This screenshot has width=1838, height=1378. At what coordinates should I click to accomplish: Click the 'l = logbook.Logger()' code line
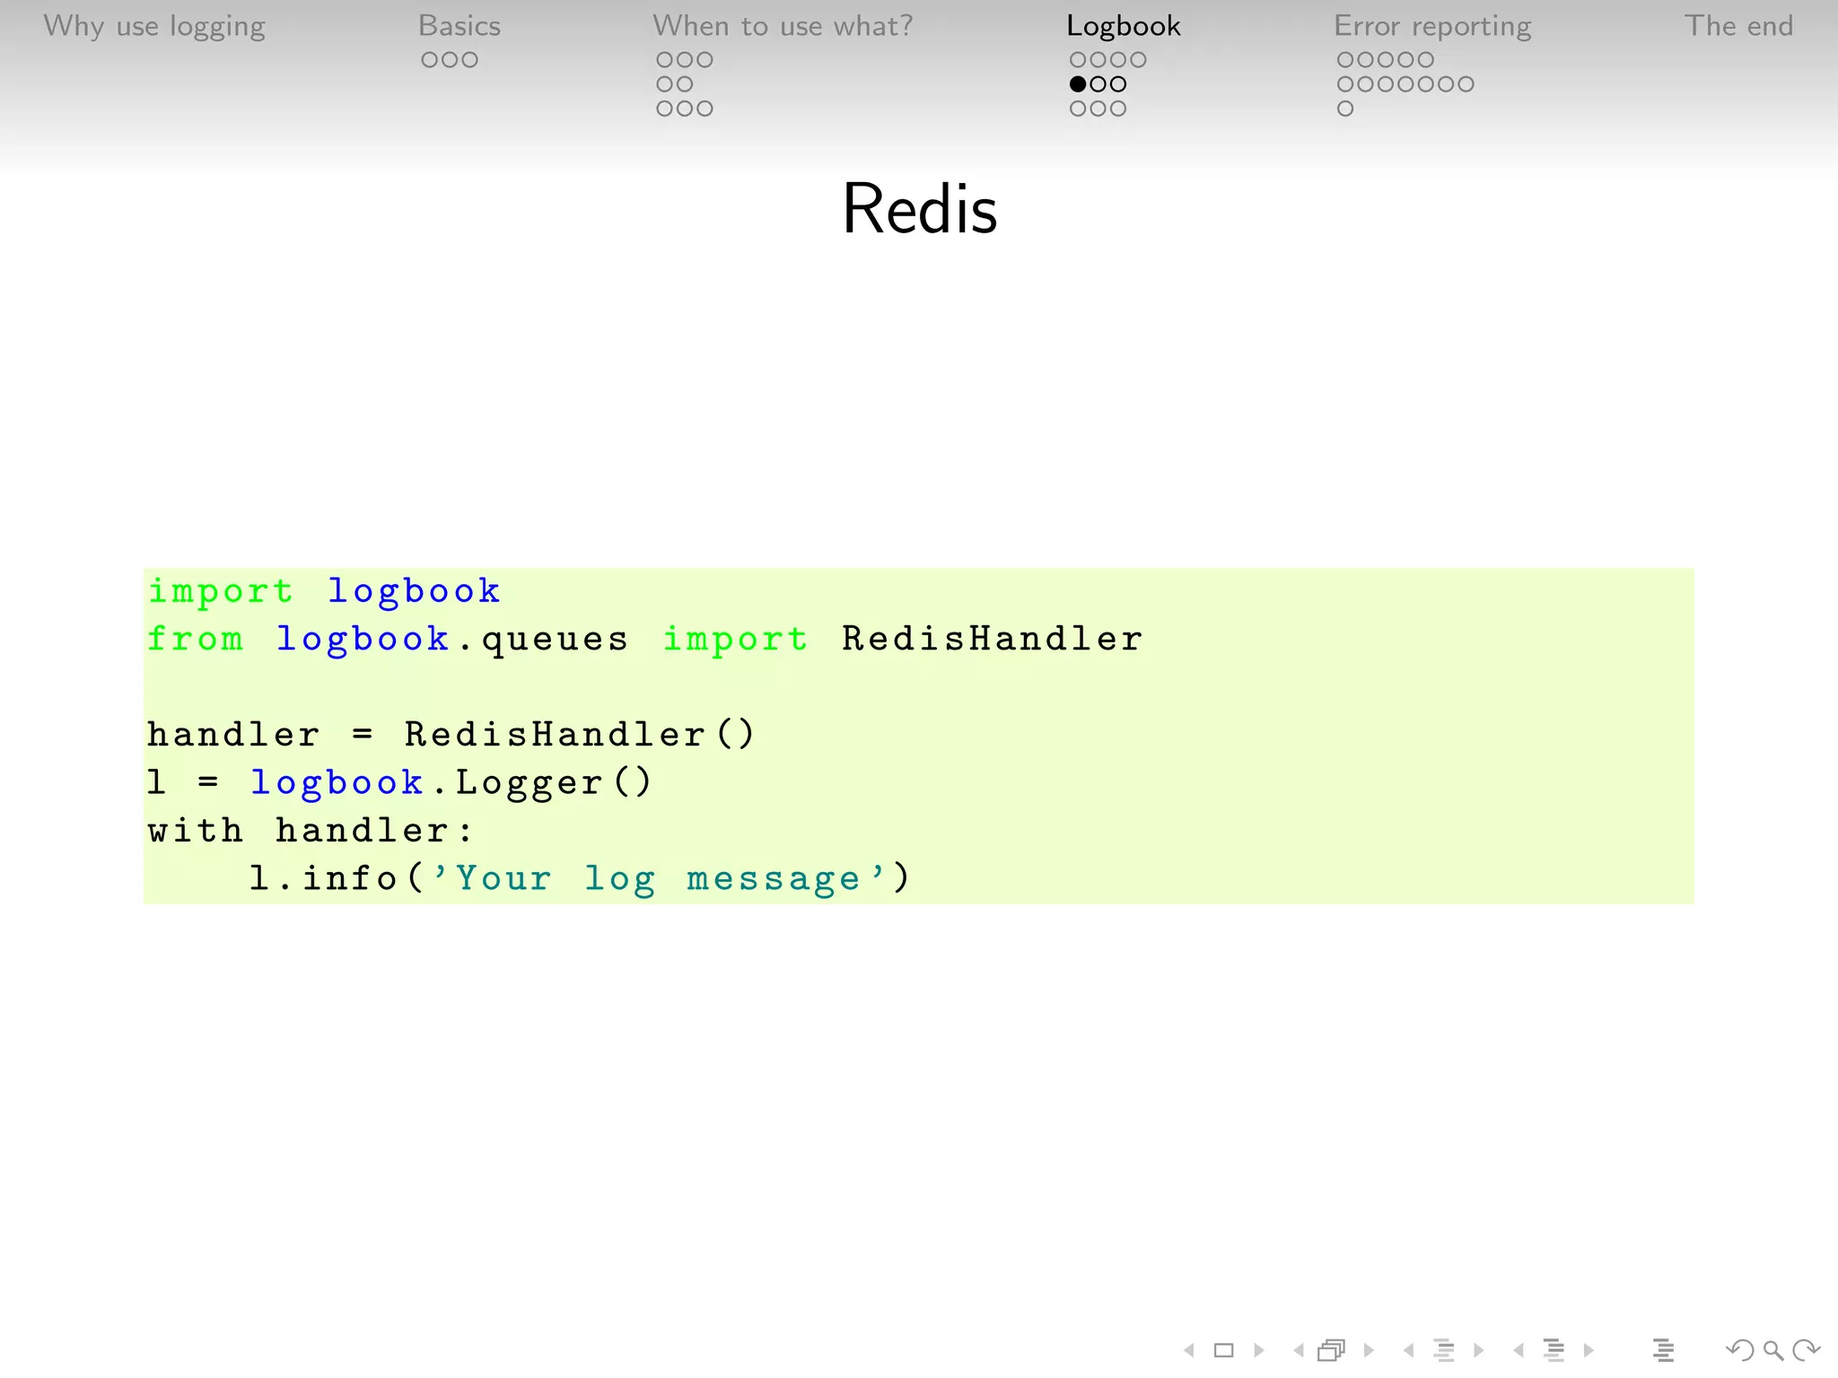399,782
